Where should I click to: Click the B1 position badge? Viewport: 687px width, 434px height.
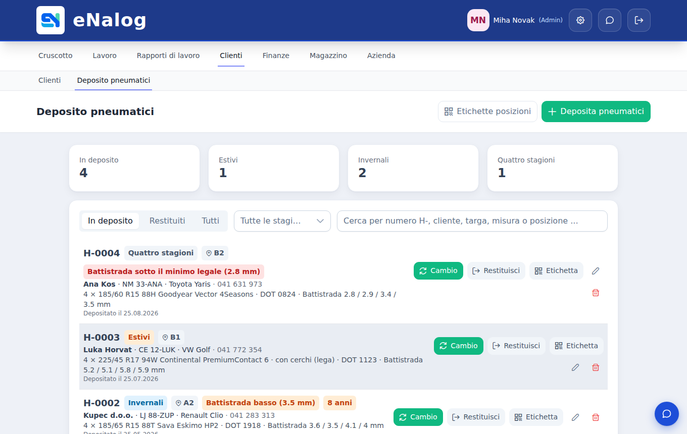point(171,337)
